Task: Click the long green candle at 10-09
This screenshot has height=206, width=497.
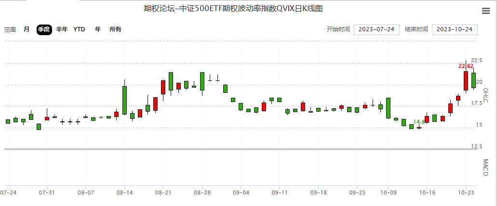Action: [388, 108]
